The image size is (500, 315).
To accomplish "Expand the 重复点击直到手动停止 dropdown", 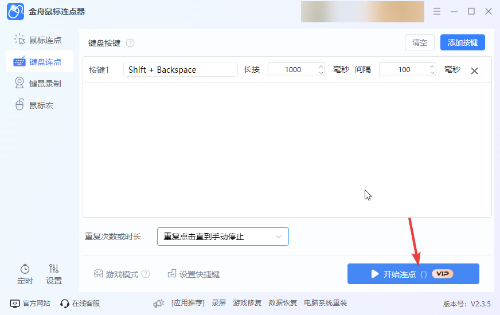I will pyautogui.click(x=223, y=237).
